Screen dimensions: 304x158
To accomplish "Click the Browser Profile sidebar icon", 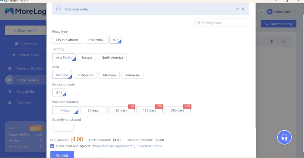I will click(10, 69).
